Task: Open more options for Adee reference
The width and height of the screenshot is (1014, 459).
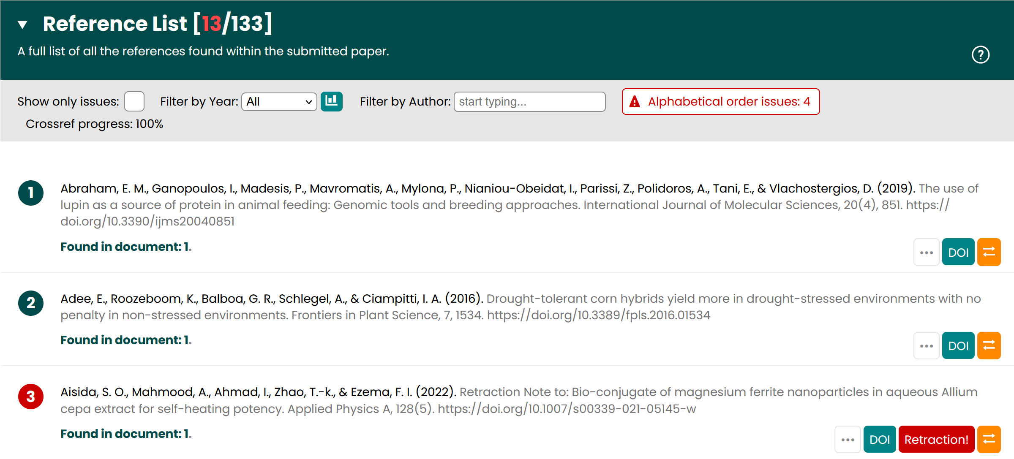Action: point(926,345)
